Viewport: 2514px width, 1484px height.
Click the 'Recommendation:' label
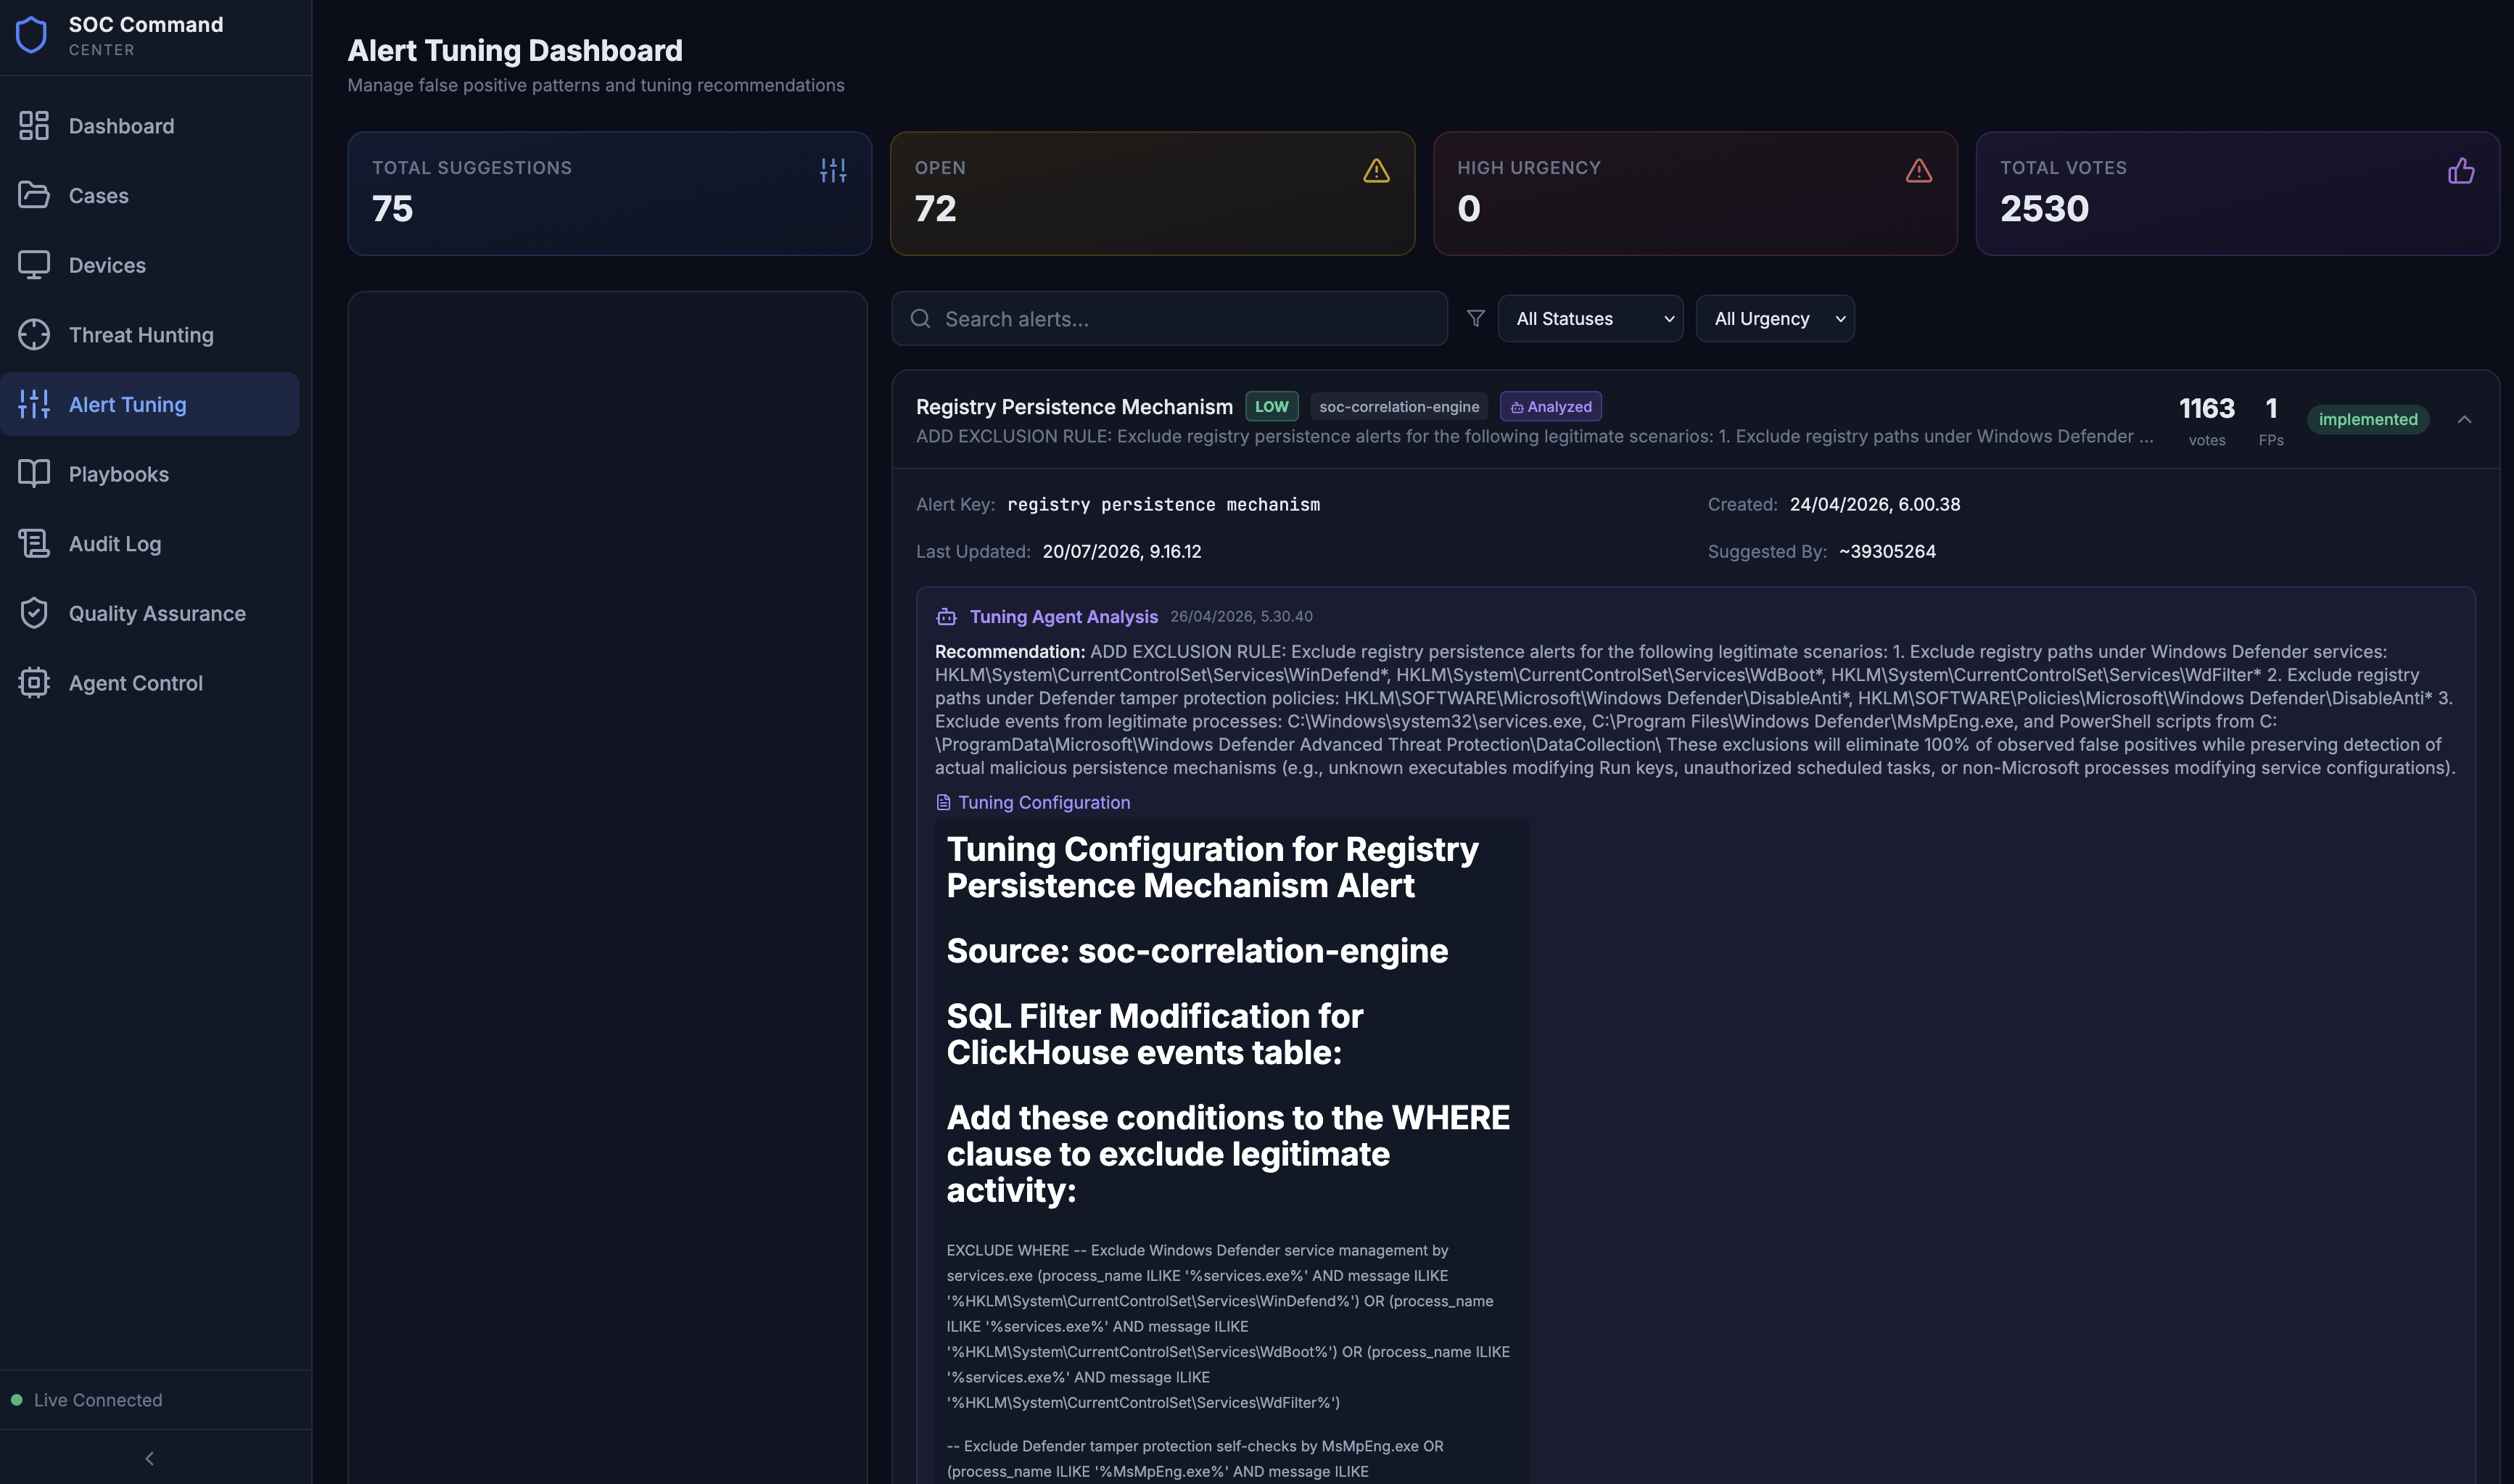point(1010,651)
